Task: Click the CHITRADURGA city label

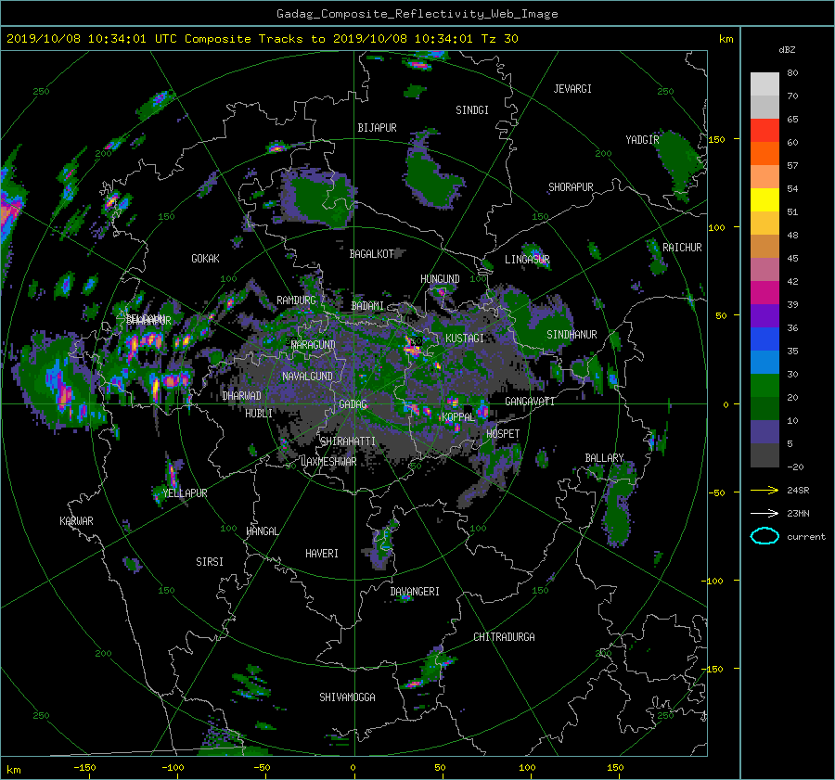Action: coord(505,637)
